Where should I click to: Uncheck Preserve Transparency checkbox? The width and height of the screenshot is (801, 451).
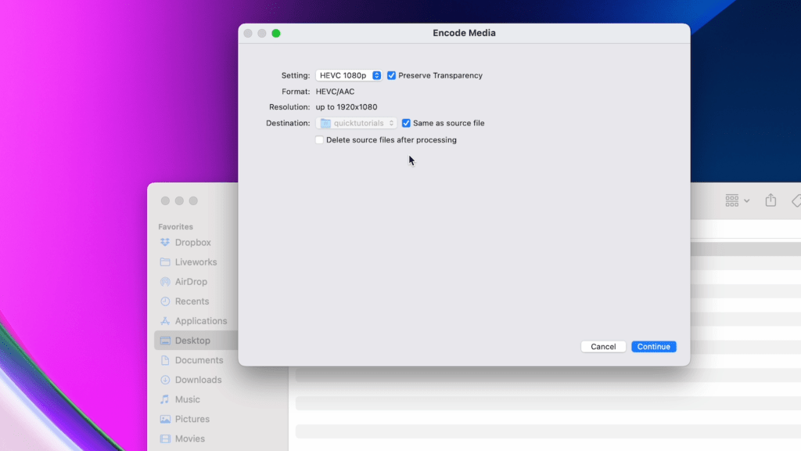tap(392, 75)
